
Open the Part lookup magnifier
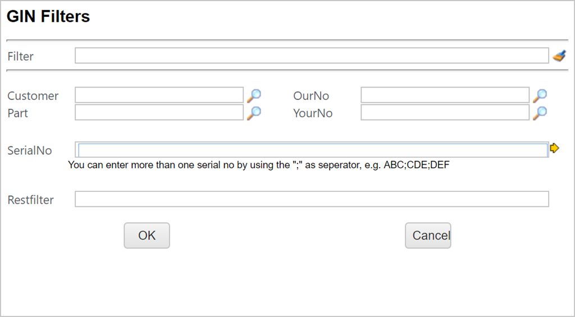(x=254, y=113)
